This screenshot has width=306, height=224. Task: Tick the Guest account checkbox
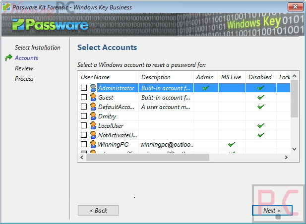84,97
